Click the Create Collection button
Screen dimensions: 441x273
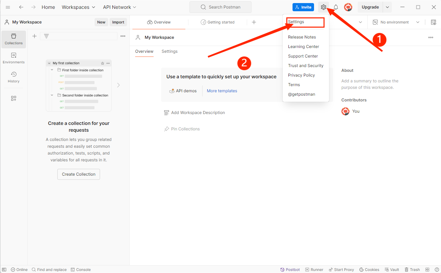pyautogui.click(x=79, y=174)
